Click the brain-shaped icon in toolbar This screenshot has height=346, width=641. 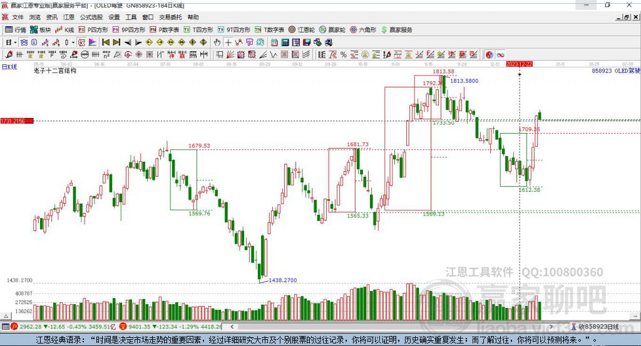[260, 42]
